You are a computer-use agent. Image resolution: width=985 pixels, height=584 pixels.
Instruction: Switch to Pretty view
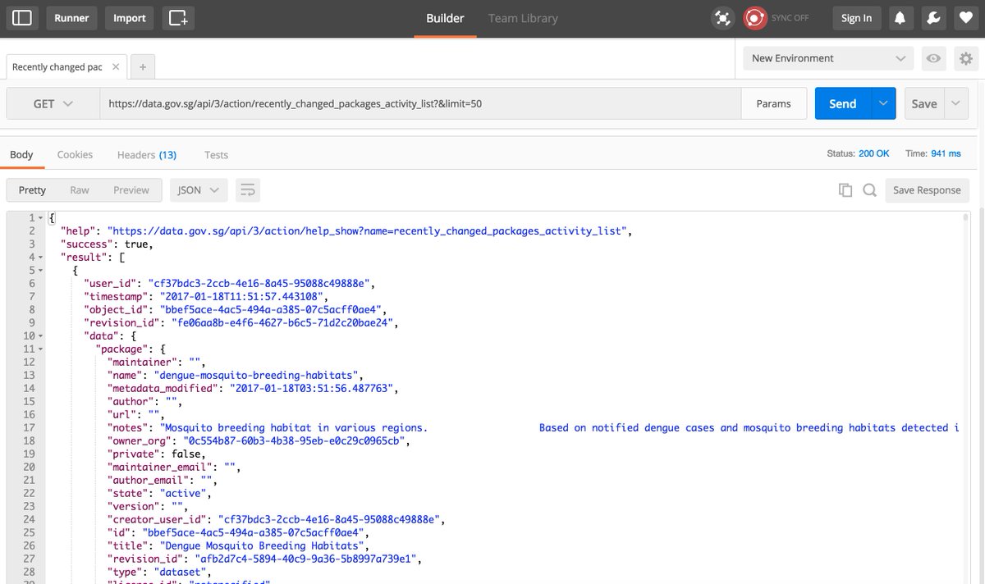click(x=32, y=190)
